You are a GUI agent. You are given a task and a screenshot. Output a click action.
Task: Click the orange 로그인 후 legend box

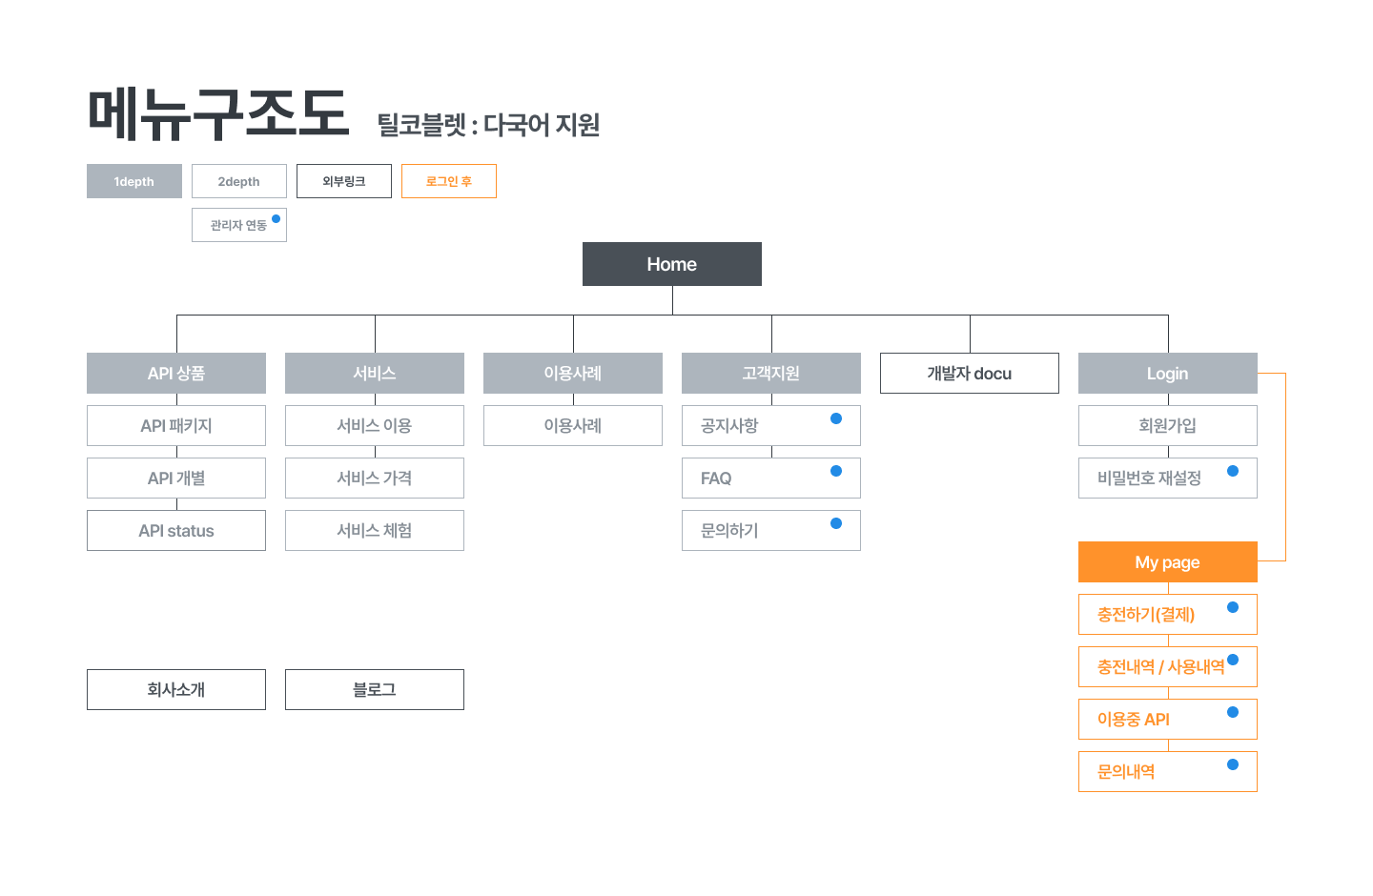pos(449,181)
